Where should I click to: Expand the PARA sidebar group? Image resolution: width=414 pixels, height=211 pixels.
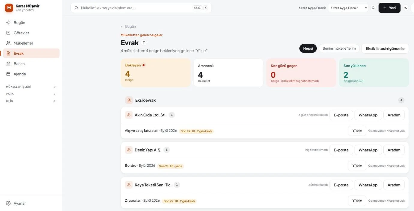[31, 94]
